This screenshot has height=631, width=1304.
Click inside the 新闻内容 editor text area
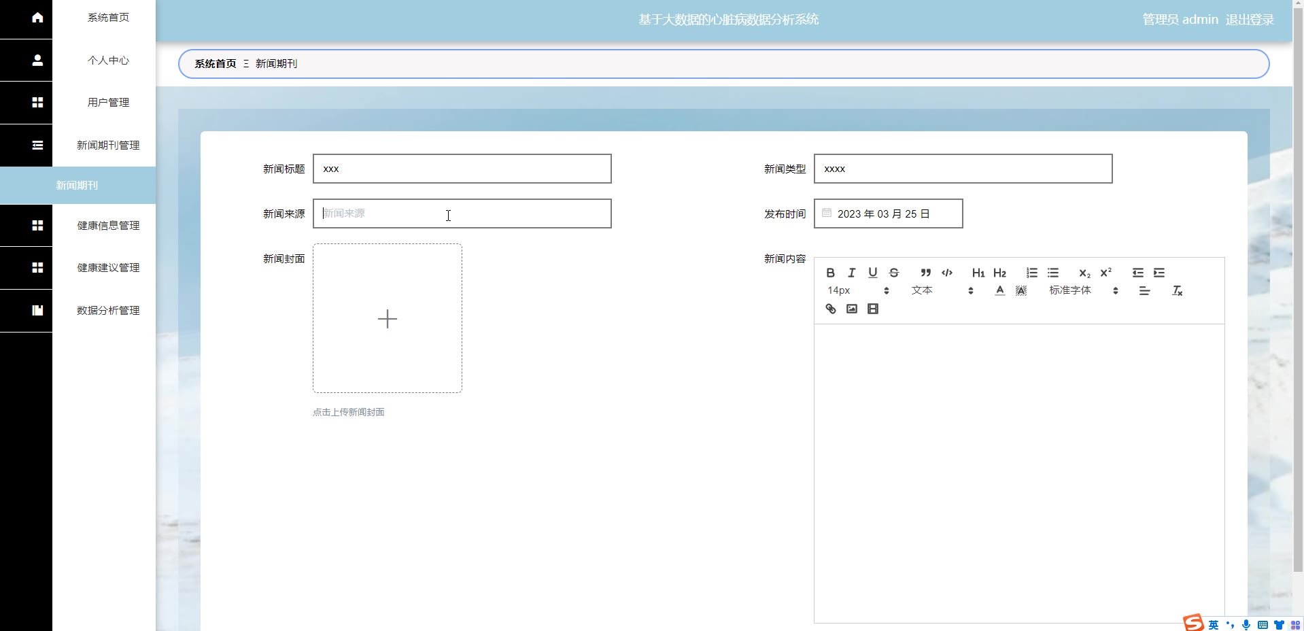click(x=1019, y=473)
